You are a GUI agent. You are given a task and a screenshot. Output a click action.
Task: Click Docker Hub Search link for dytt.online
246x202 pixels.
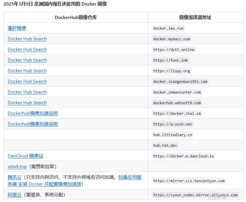[27, 49]
